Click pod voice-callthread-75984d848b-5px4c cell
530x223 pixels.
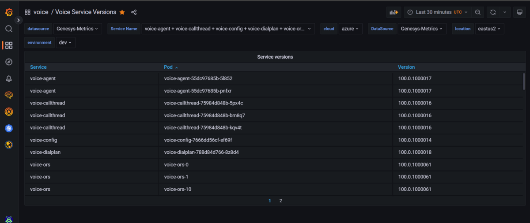[x=276, y=103]
